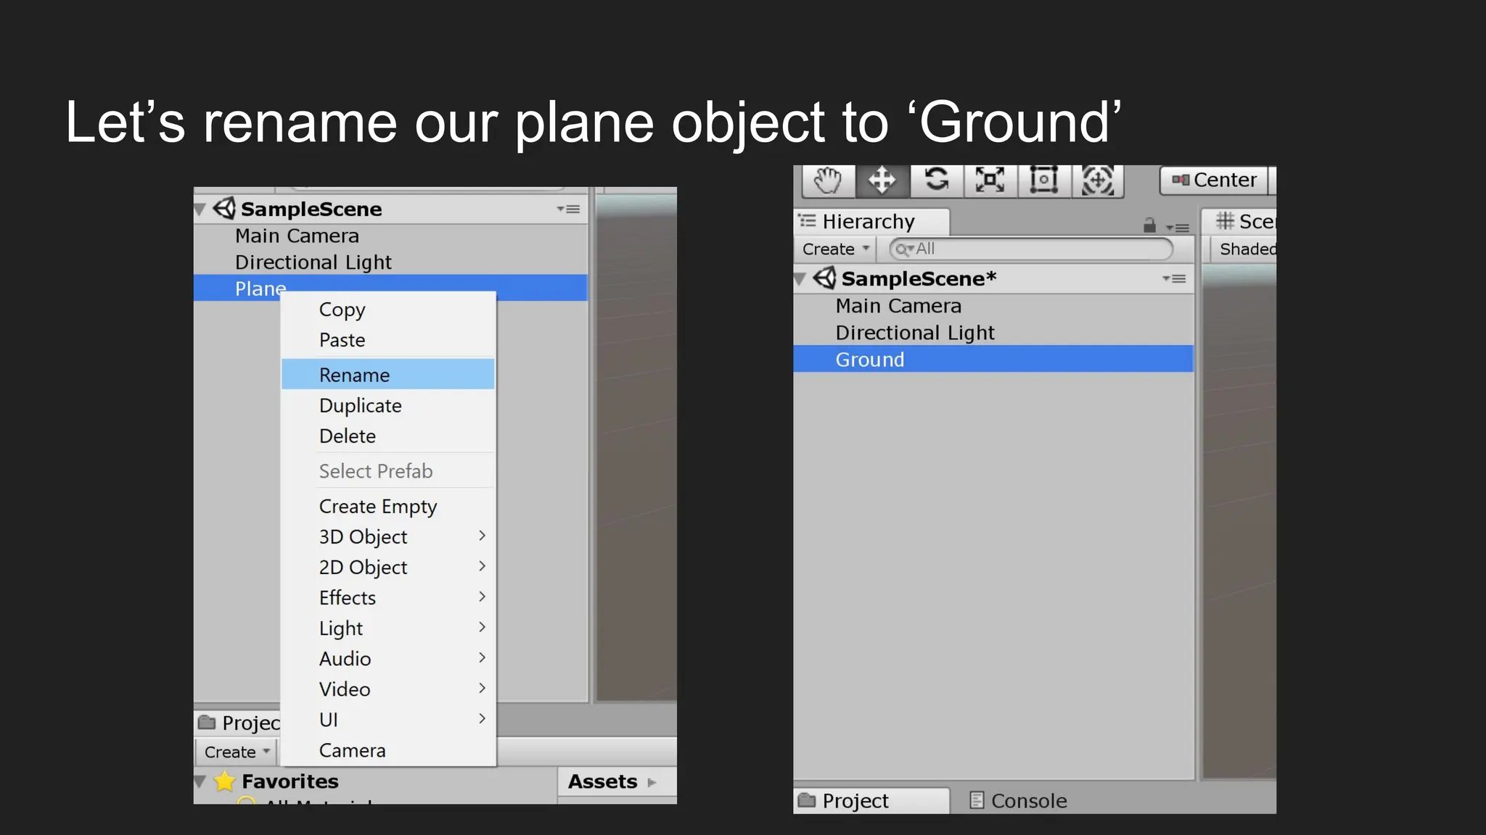Collapse the Favorites folder group

tap(200, 782)
